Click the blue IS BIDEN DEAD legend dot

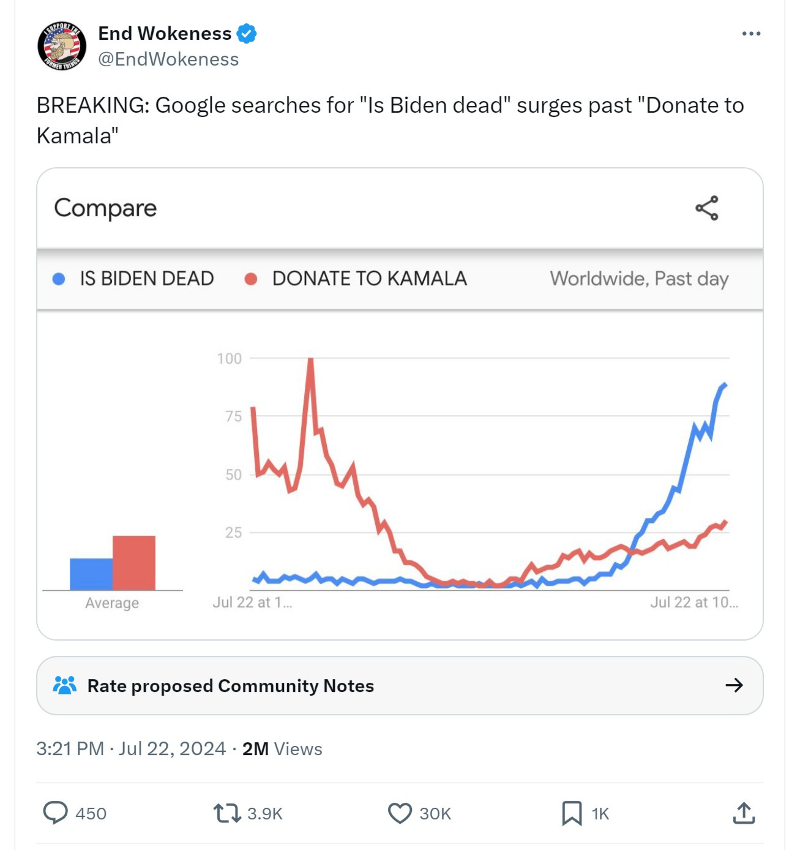pos(59,279)
